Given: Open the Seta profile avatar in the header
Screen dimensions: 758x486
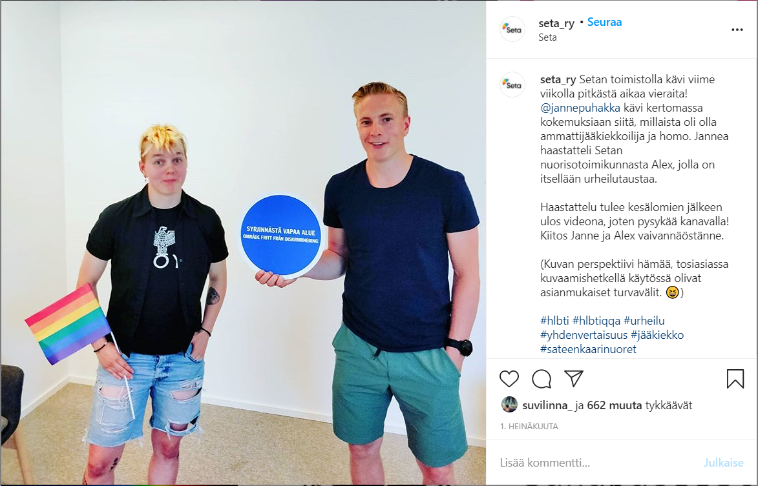Looking at the screenshot, I should [x=512, y=29].
